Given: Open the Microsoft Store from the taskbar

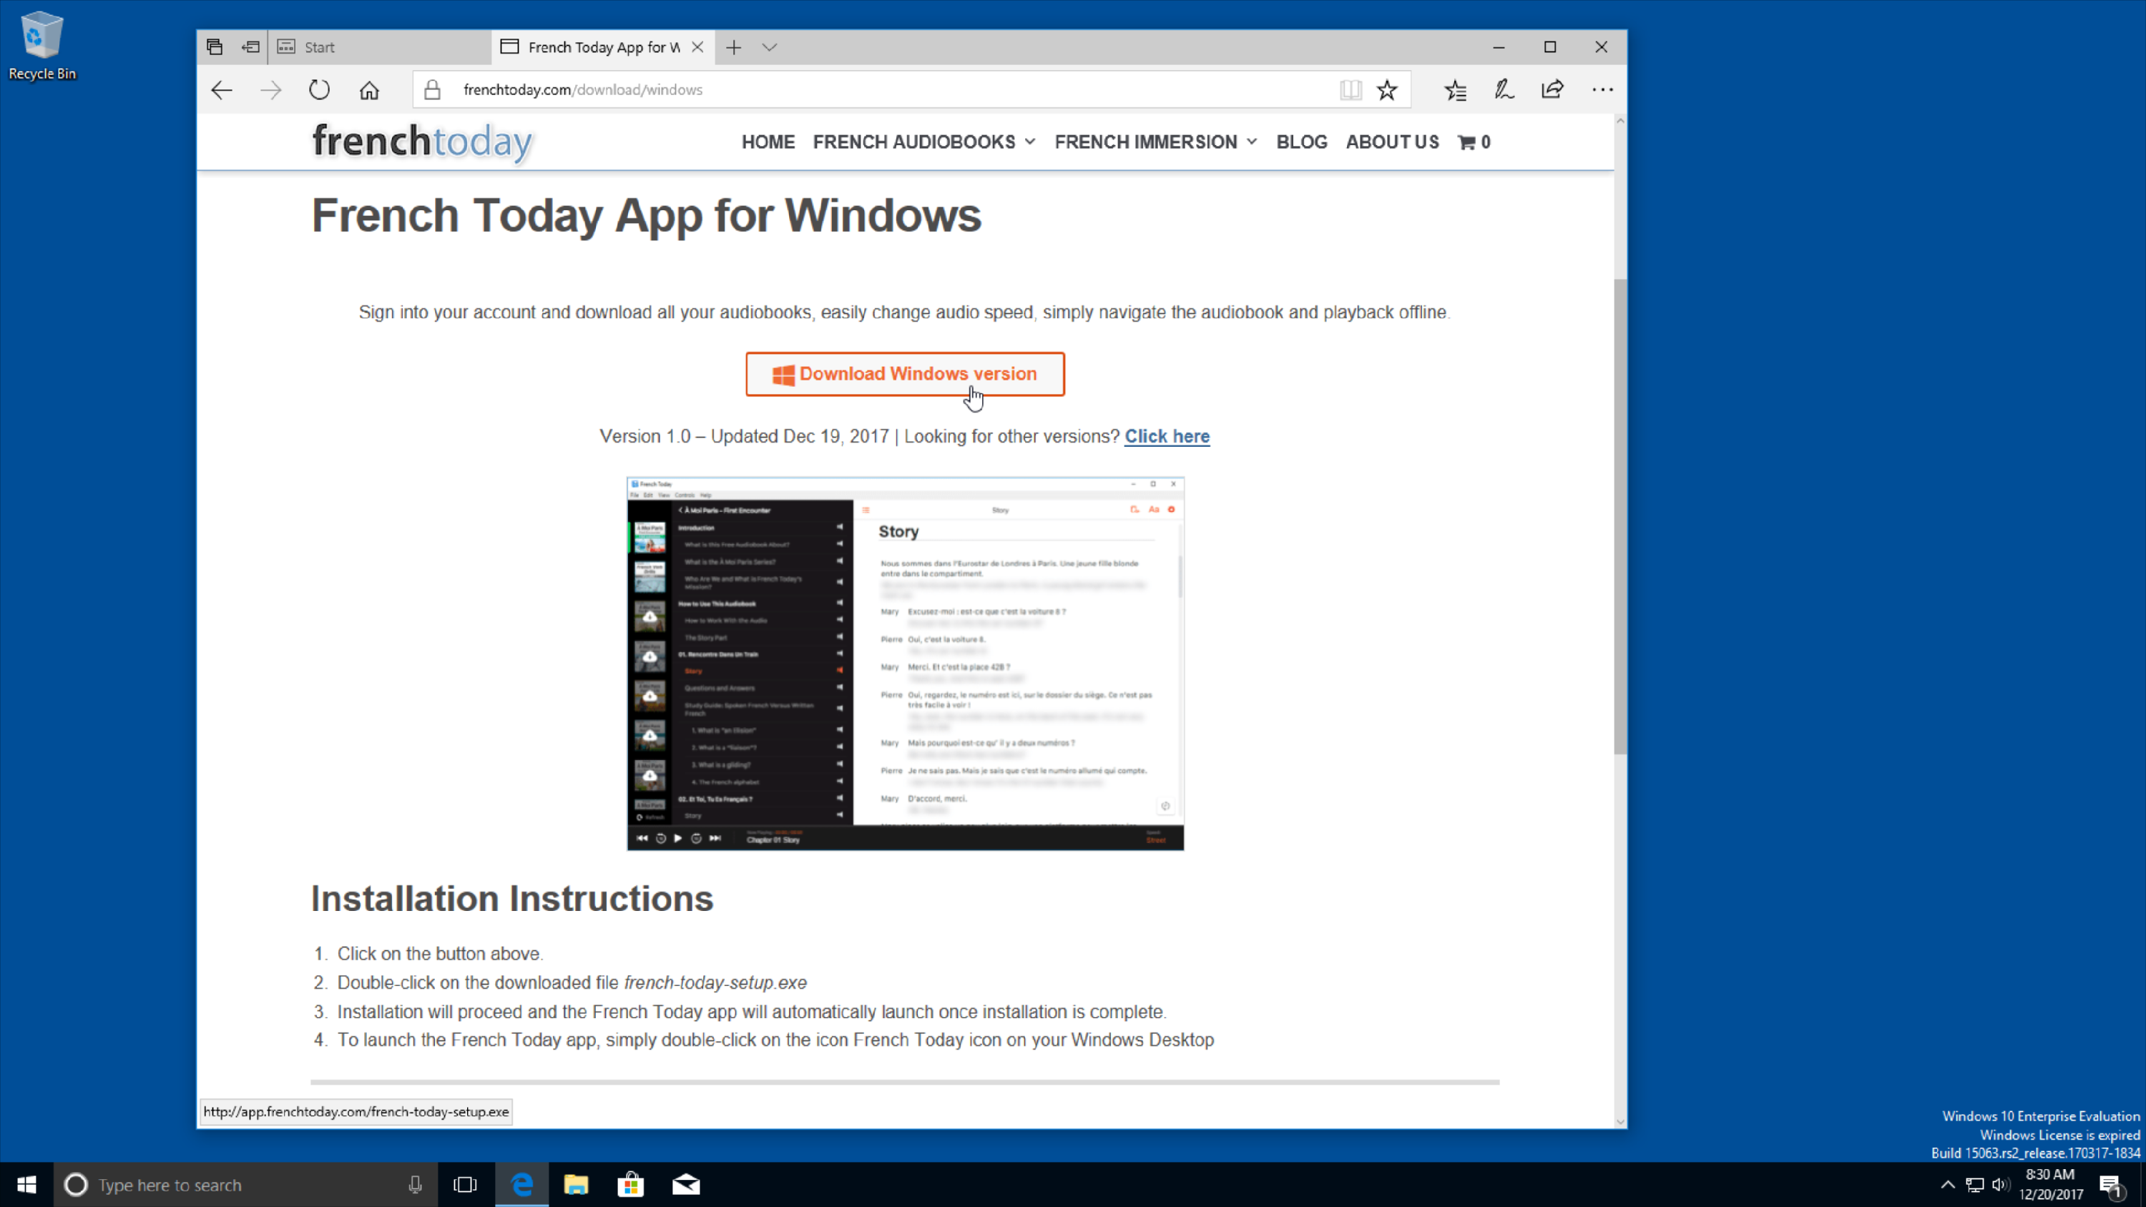Looking at the screenshot, I should pos(631,1183).
